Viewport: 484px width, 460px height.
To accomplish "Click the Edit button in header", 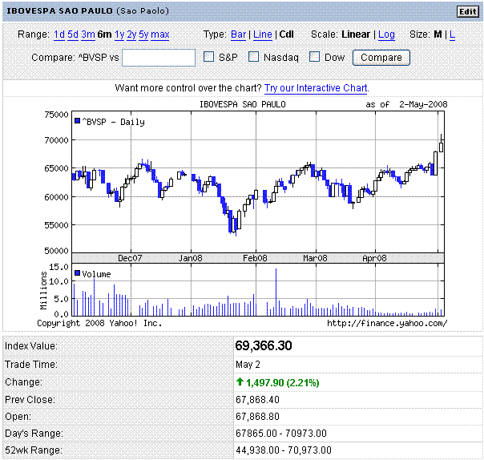I will pos(466,11).
